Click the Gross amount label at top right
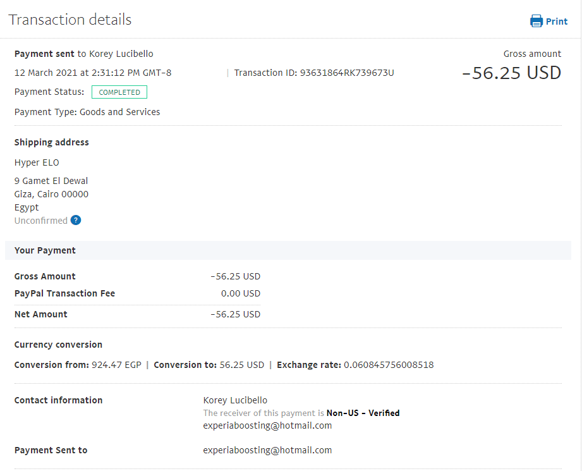582x471 pixels. [x=532, y=54]
